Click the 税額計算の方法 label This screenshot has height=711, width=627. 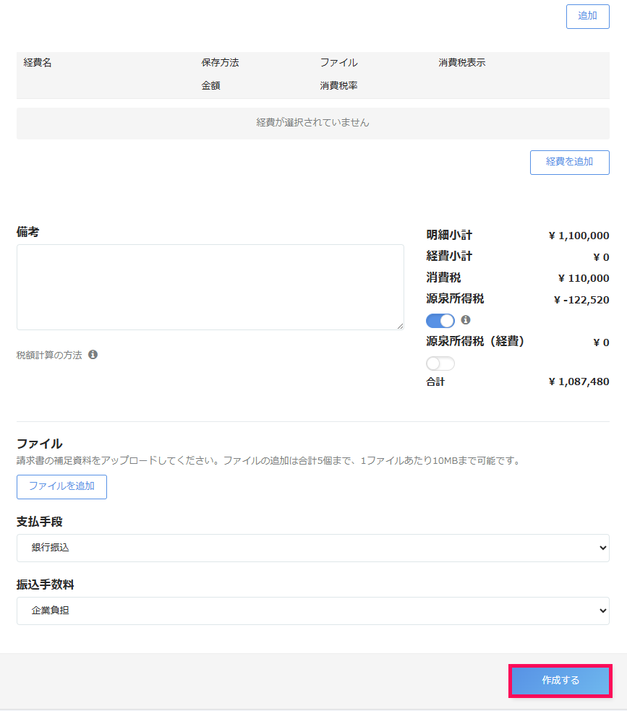click(x=49, y=355)
